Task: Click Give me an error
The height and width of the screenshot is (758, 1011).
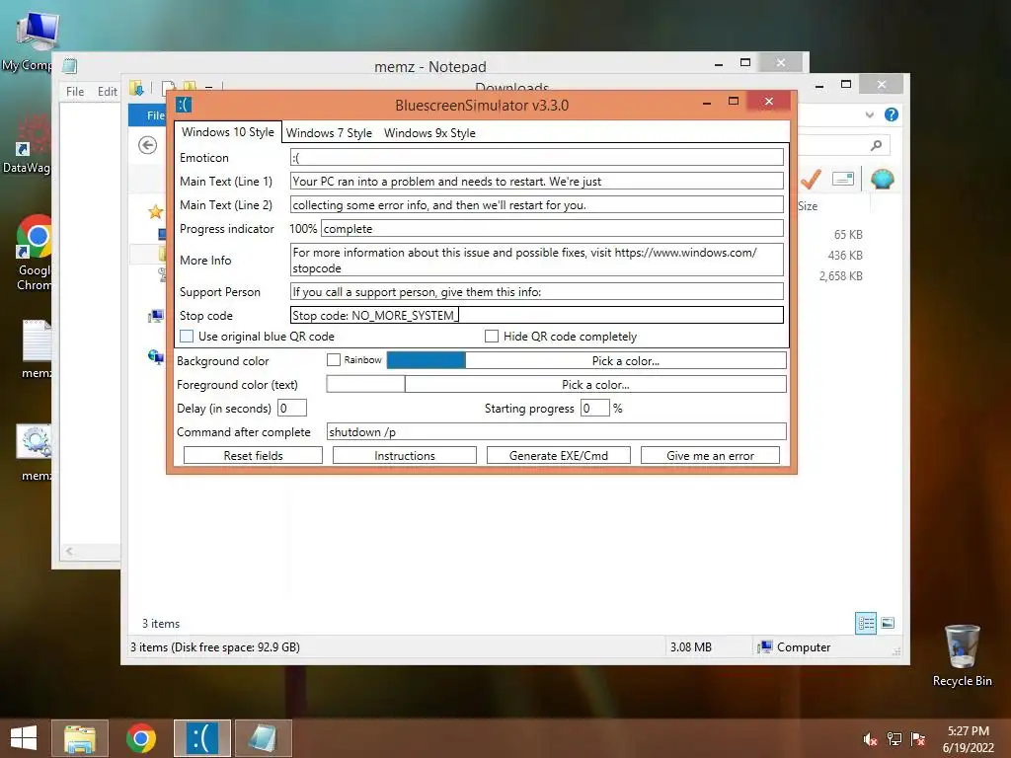Action: tap(710, 455)
